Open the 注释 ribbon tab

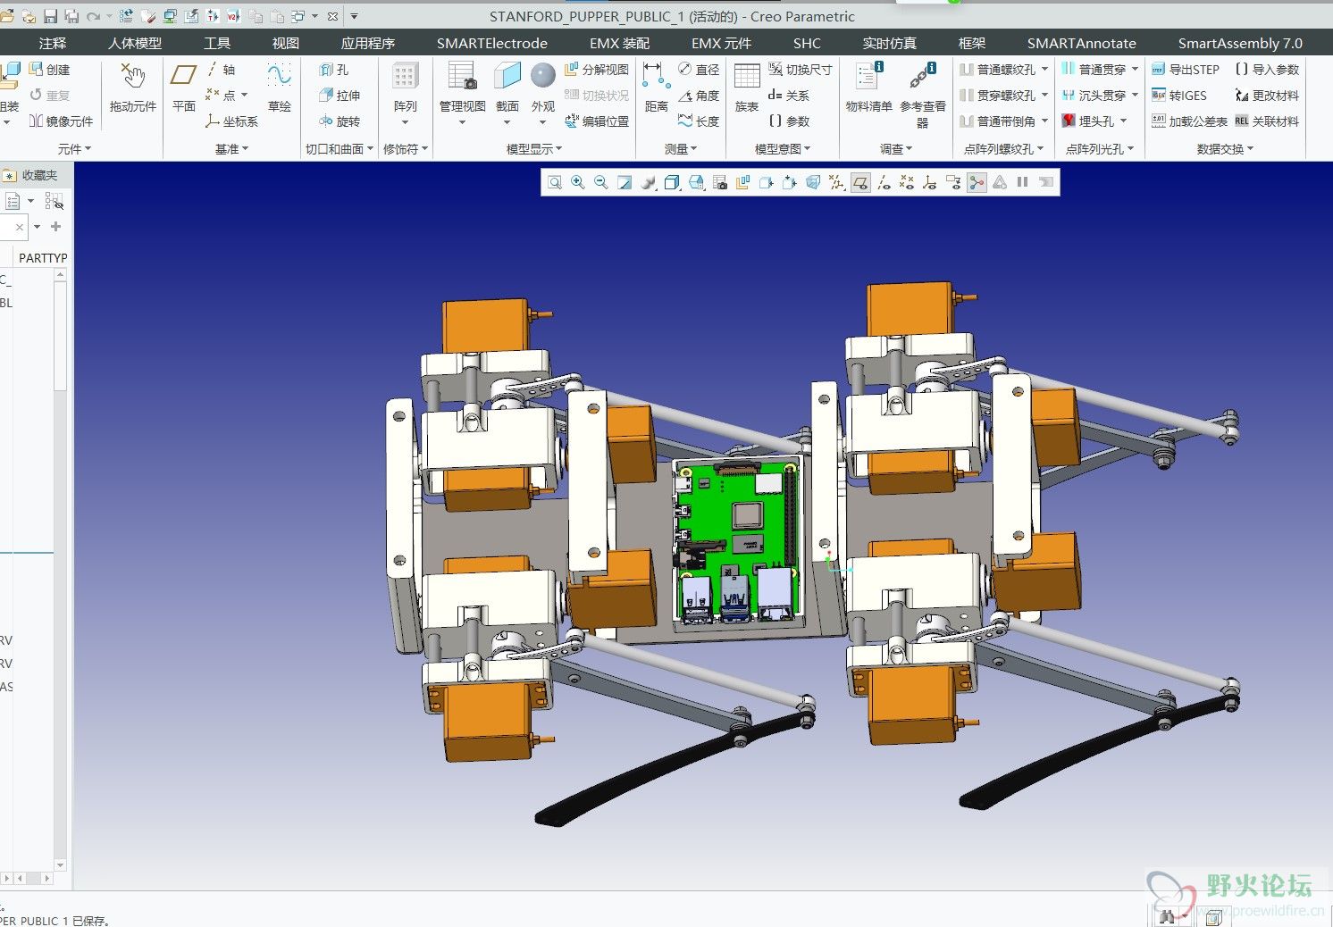pyautogui.click(x=53, y=43)
